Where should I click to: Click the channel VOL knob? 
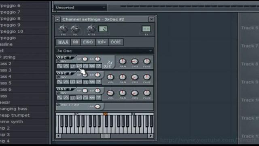(75, 29)
